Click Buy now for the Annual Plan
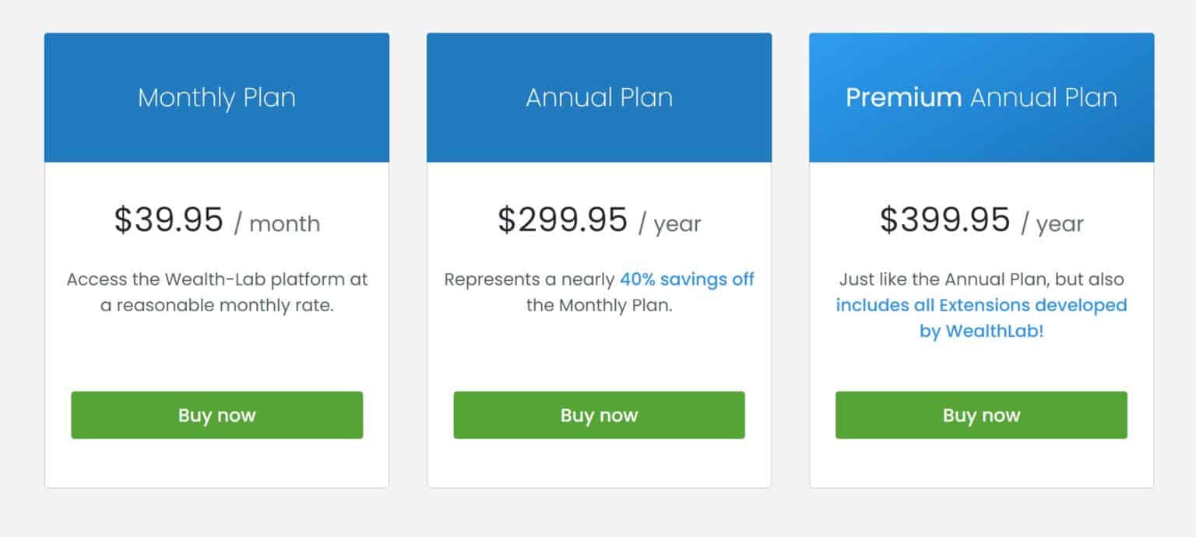The height and width of the screenshot is (537, 1196). [x=599, y=415]
